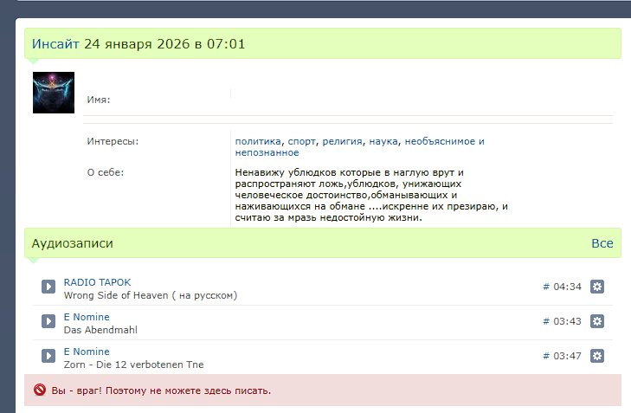The width and height of the screenshot is (631, 413).
Task: Open gear settings for Wrong Side of Heaven
Action: coord(596,287)
